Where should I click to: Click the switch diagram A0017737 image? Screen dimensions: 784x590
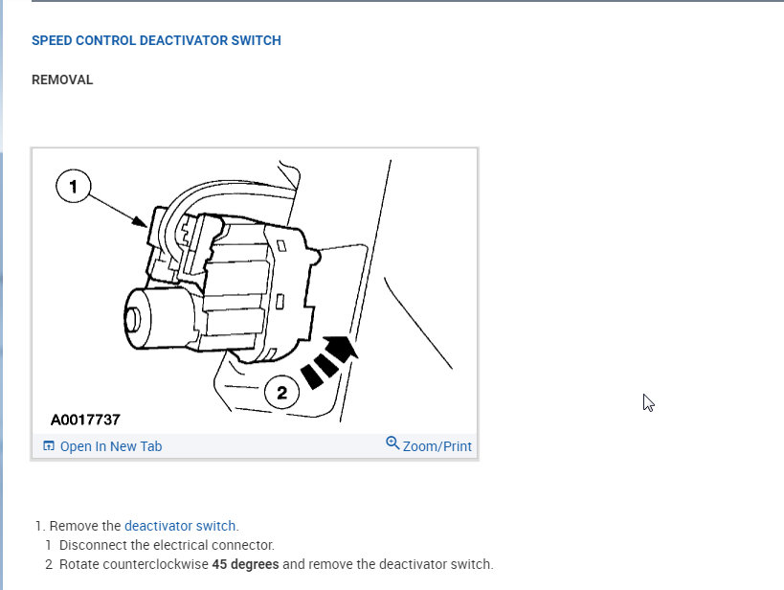pyautogui.click(x=255, y=291)
